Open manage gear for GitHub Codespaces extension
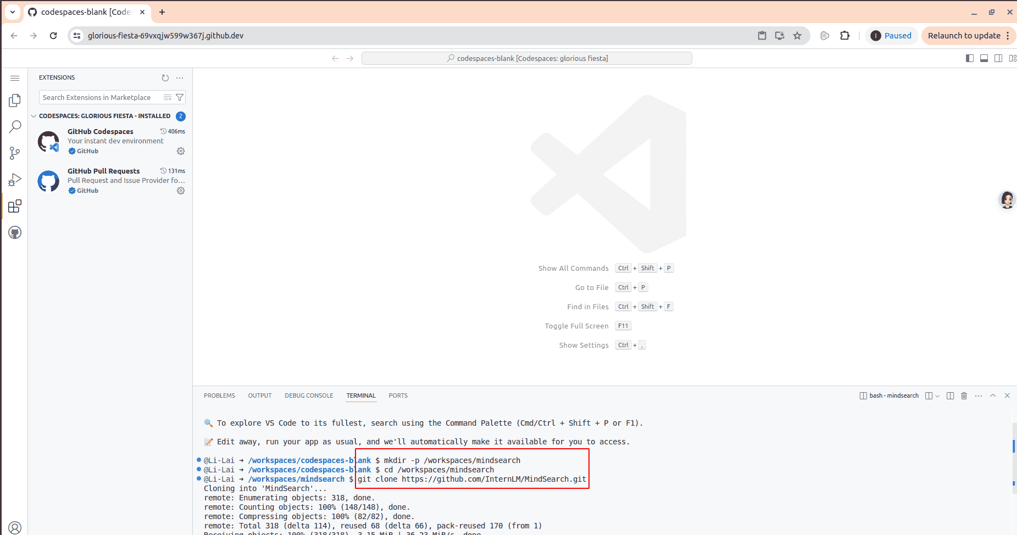This screenshot has width=1017, height=535. click(181, 151)
